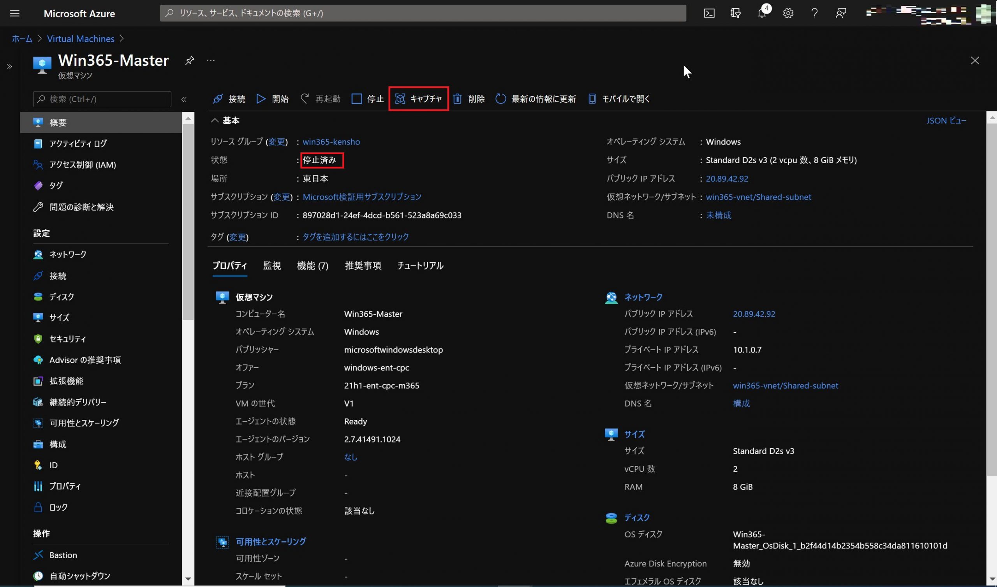This screenshot has width=997, height=587.
Task: Refresh with 最新の情報に更新 button
Action: pos(535,99)
